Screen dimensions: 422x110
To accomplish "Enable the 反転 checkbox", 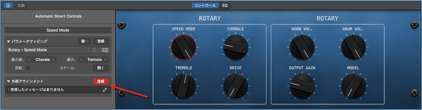I will click(28, 68).
